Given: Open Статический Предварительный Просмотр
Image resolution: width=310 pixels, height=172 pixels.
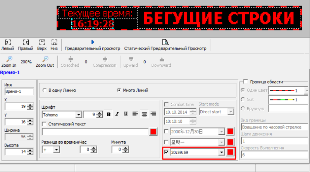Looking at the screenshot, I should pos(165,45).
